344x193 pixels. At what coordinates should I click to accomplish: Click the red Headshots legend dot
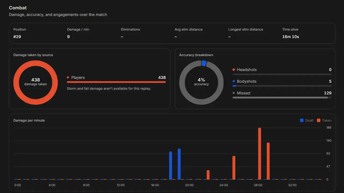(234, 70)
